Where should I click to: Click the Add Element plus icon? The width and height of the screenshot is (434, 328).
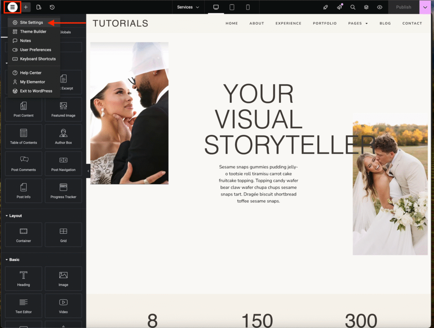(26, 7)
